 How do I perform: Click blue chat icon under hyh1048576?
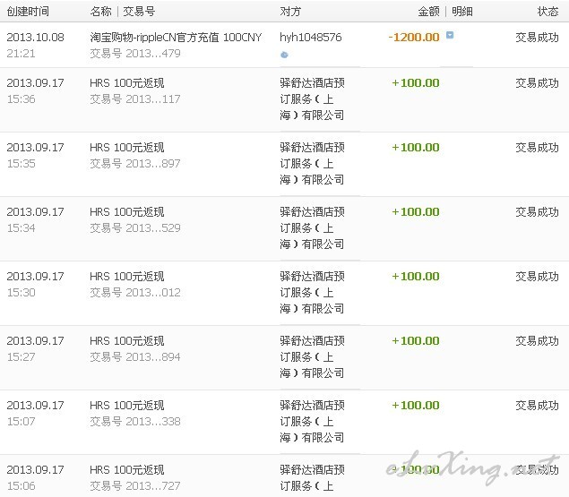tap(285, 55)
